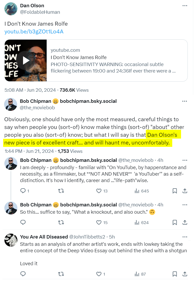This screenshot has height=281, width=194.
Task: Open more options on Bob Chipman's main tweet
Action: click(185, 101)
